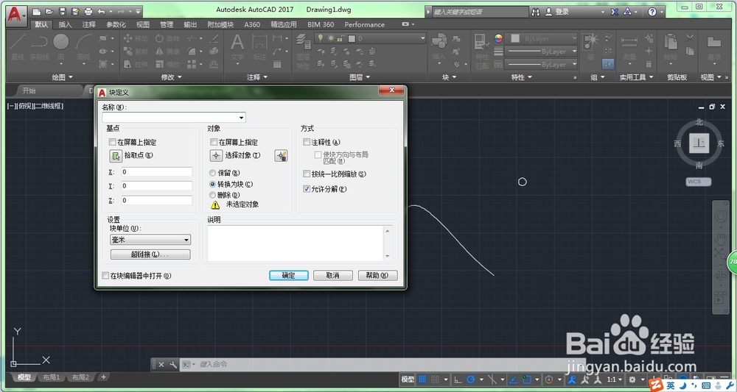The image size is (737, 392).
Task: Open the Quick Select icon beside 选择对象
Action: (x=281, y=156)
